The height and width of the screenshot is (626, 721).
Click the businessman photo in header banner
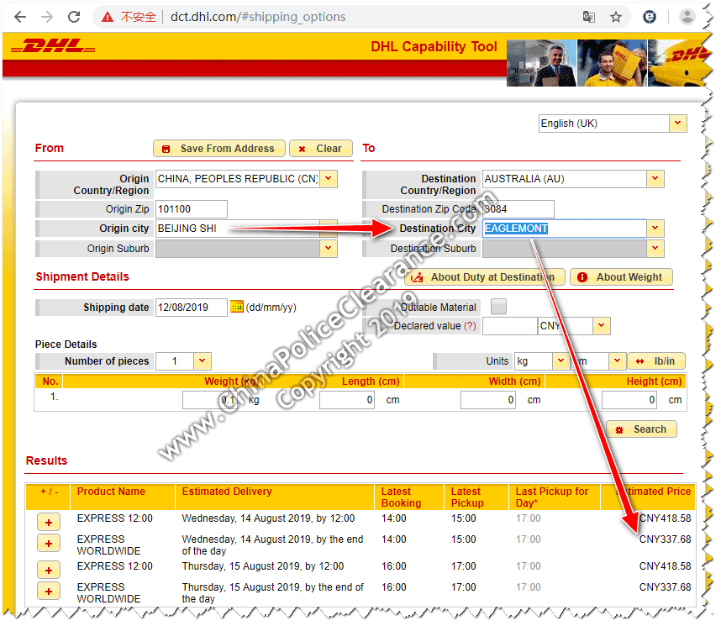pyautogui.click(x=542, y=63)
